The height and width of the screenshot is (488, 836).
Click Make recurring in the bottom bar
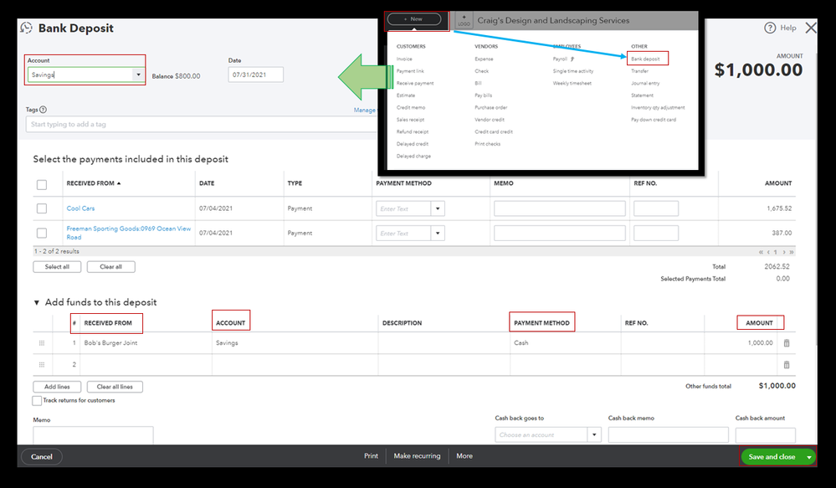tap(417, 456)
